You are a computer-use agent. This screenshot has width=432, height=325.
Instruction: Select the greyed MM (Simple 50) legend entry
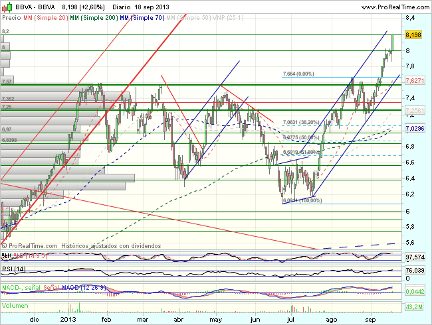189,18
